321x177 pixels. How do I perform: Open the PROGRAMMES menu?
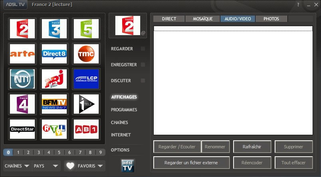click(124, 110)
